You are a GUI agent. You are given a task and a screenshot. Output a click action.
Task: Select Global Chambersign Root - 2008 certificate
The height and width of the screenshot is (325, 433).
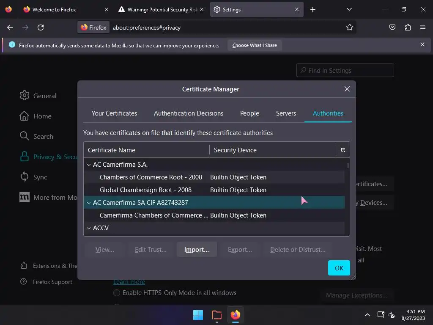coord(214,190)
